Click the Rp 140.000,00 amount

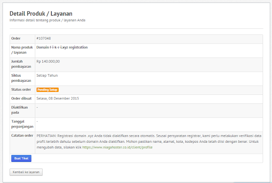pyautogui.click(x=48, y=61)
